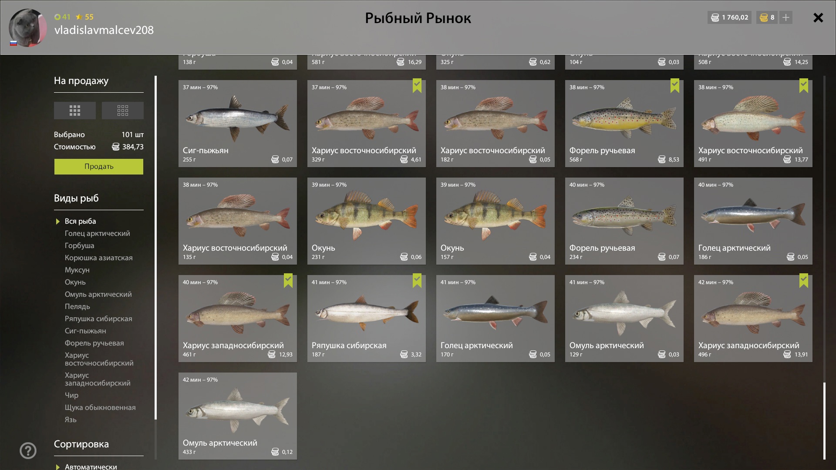Deselect the 568 g Форель ручьевая bookmark
Image resolution: width=836 pixels, height=470 pixels.
(675, 86)
